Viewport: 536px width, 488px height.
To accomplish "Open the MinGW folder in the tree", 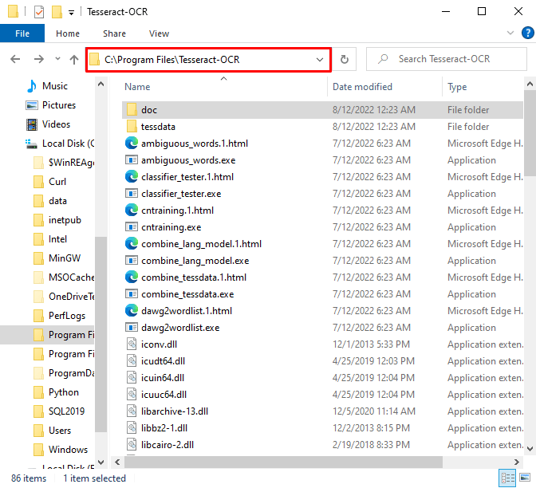I will (x=65, y=258).
